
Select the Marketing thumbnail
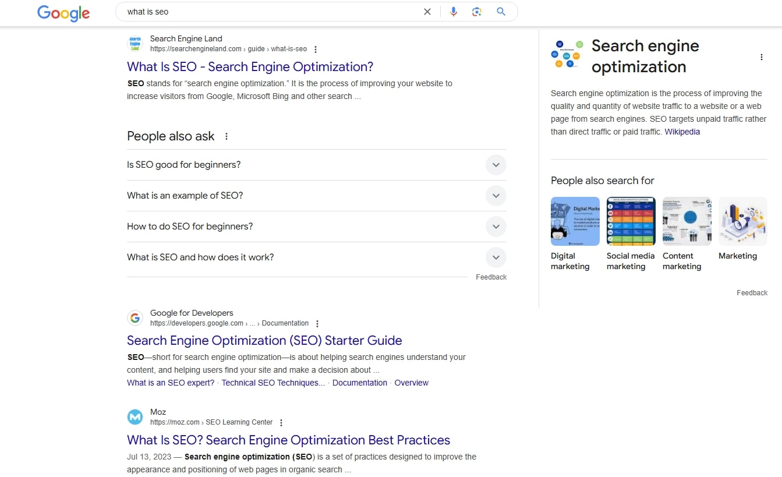tap(743, 221)
